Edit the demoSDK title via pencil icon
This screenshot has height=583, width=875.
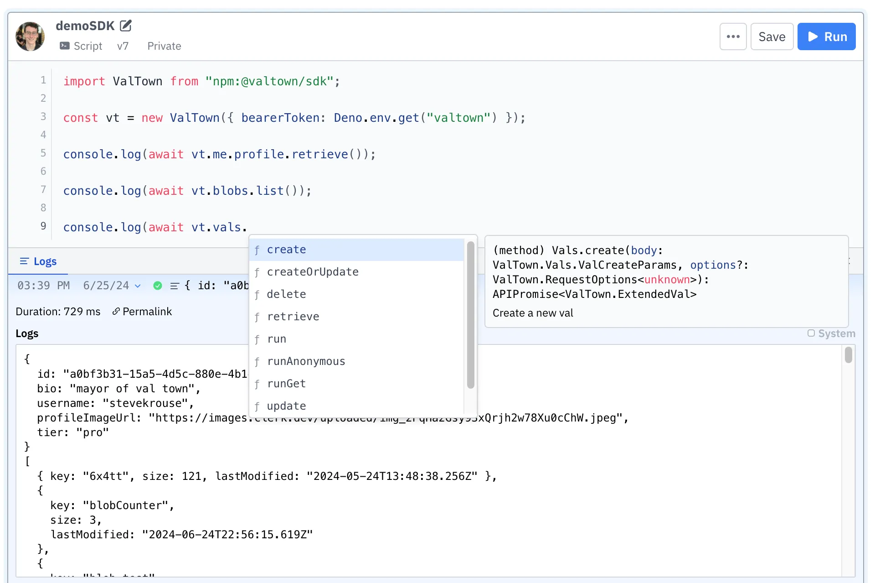(126, 26)
